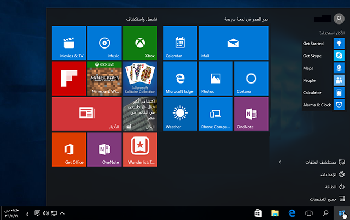The image size is (350, 220).
Task: Open All apps list
Action: tap(327, 199)
